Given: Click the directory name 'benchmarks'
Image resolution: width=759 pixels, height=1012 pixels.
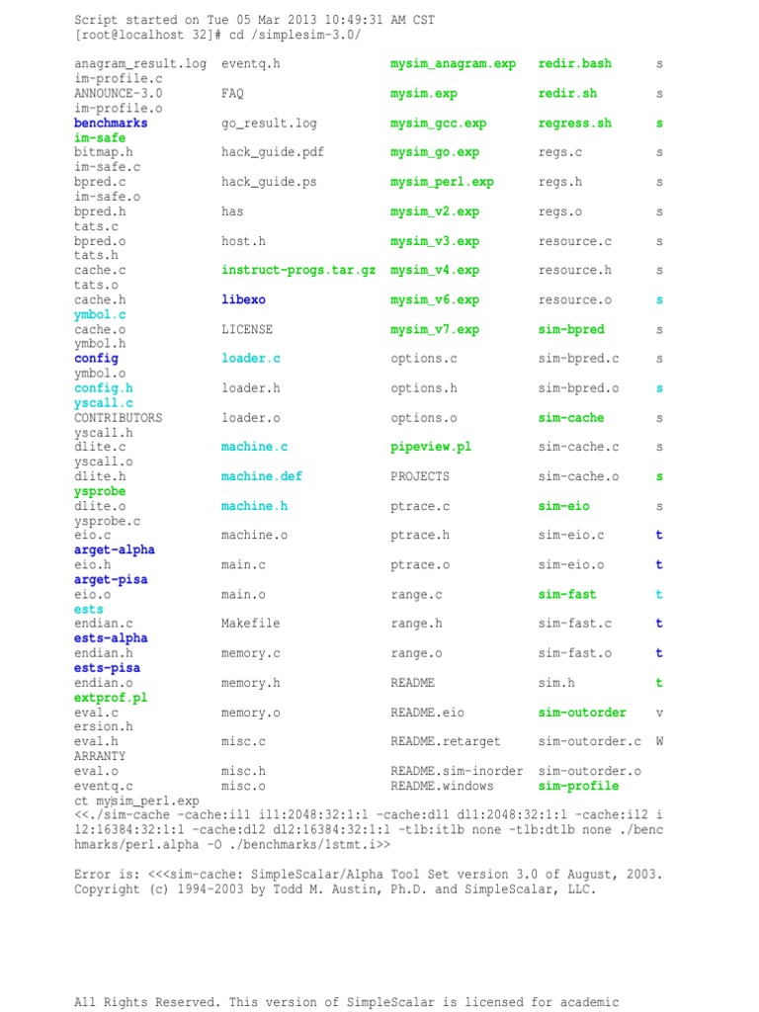Looking at the screenshot, I should [x=111, y=124].
